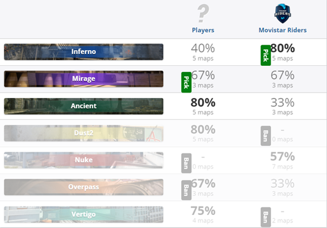Click the unknown team question mark logo
The width and height of the screenshot is (327, 228).
click(203, 14)
